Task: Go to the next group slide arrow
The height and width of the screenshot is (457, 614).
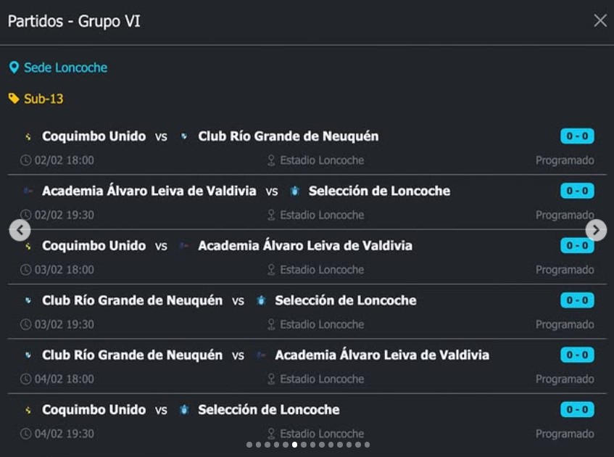Action: 596,231
